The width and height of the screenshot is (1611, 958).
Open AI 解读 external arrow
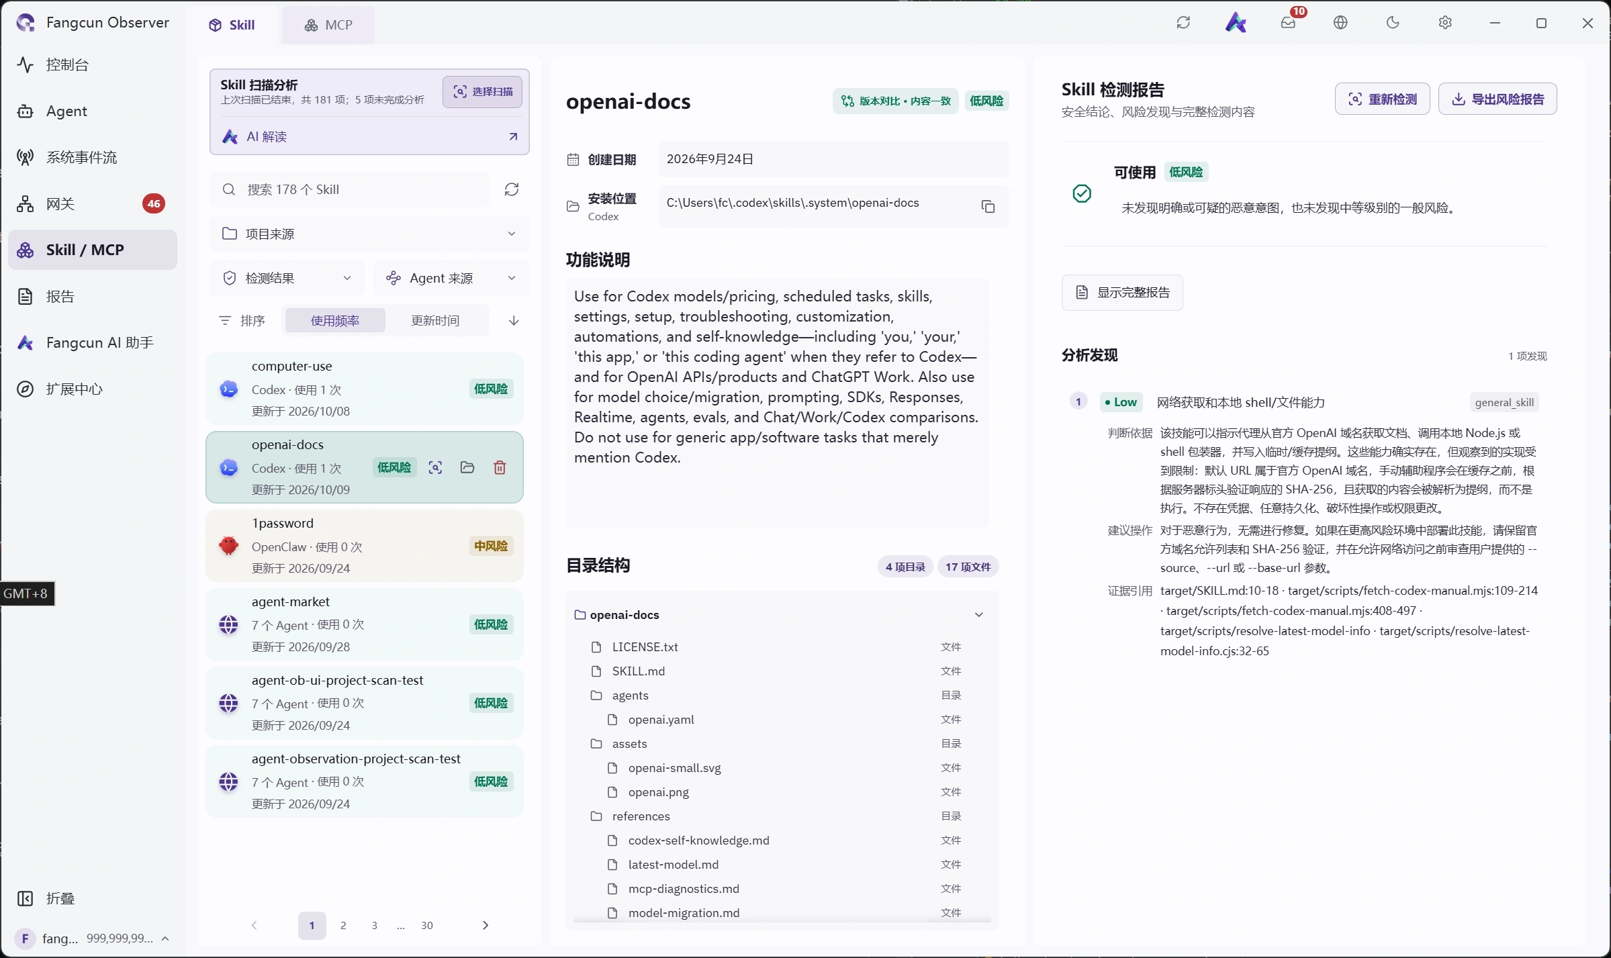click(513, 137)
